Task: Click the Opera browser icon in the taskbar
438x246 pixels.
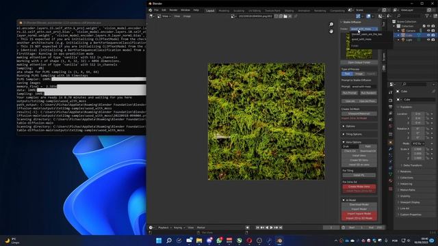Action: 249,241
